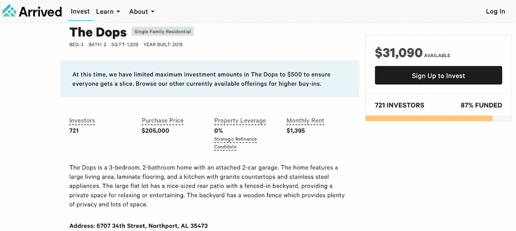Click the Property Leverage underlined label
Image resolution: width=516 pixels, height=231 pixels.
click(240, 121)
